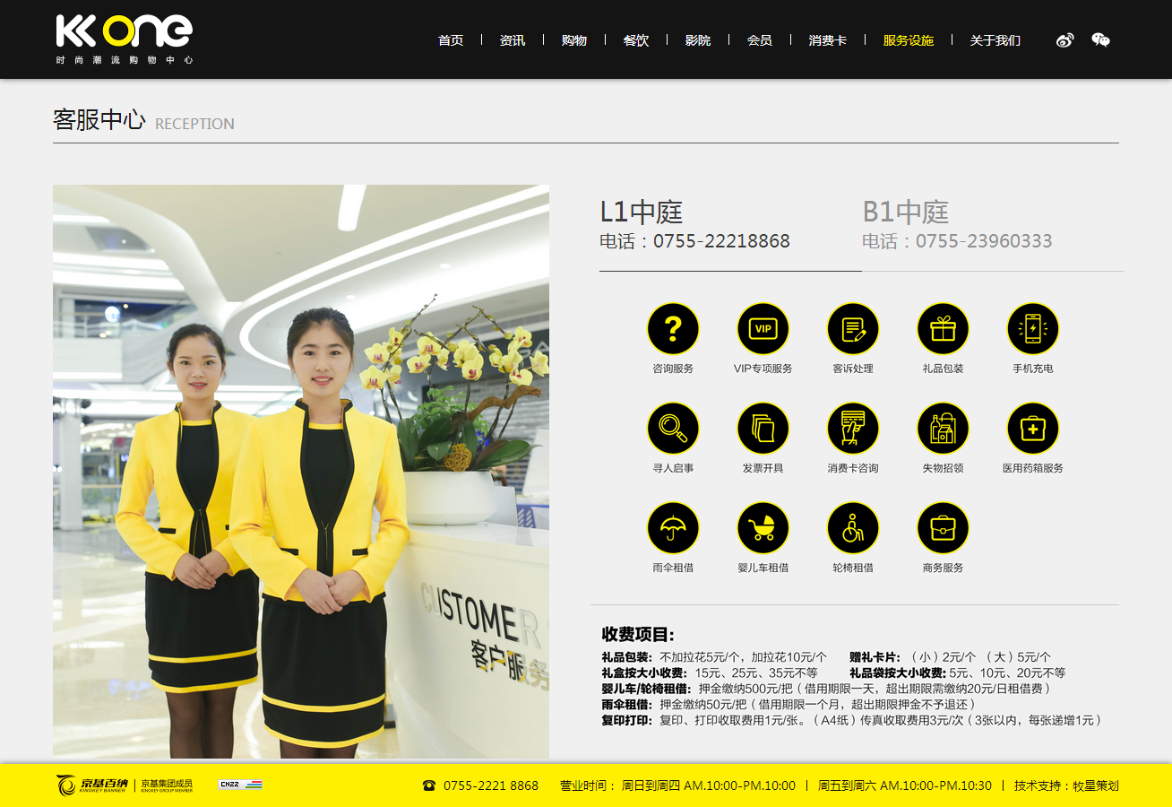1172x807 pixels.
Task: Select the 医用药箱服务 first-aid icon
Action: pyautogui.click(x=1031, y=428)
